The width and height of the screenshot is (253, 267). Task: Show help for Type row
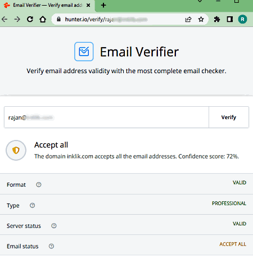click(x=33, y=205)
